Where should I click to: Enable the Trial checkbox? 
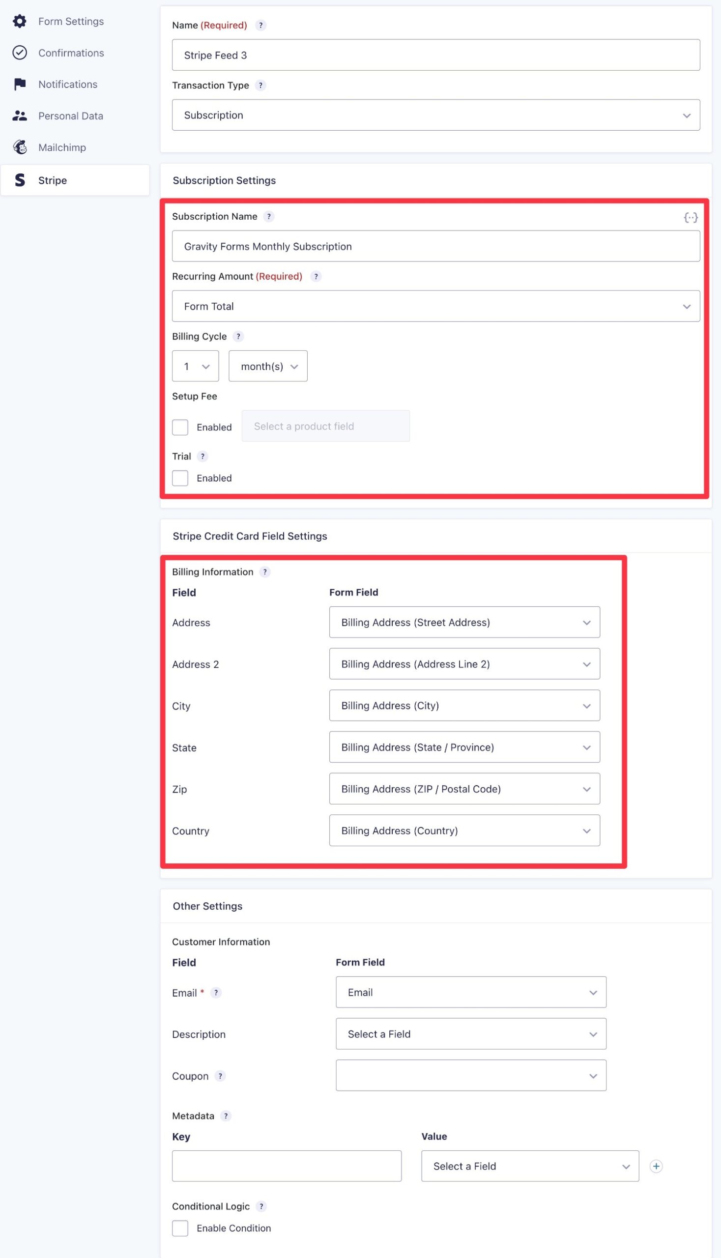point(180,478)
